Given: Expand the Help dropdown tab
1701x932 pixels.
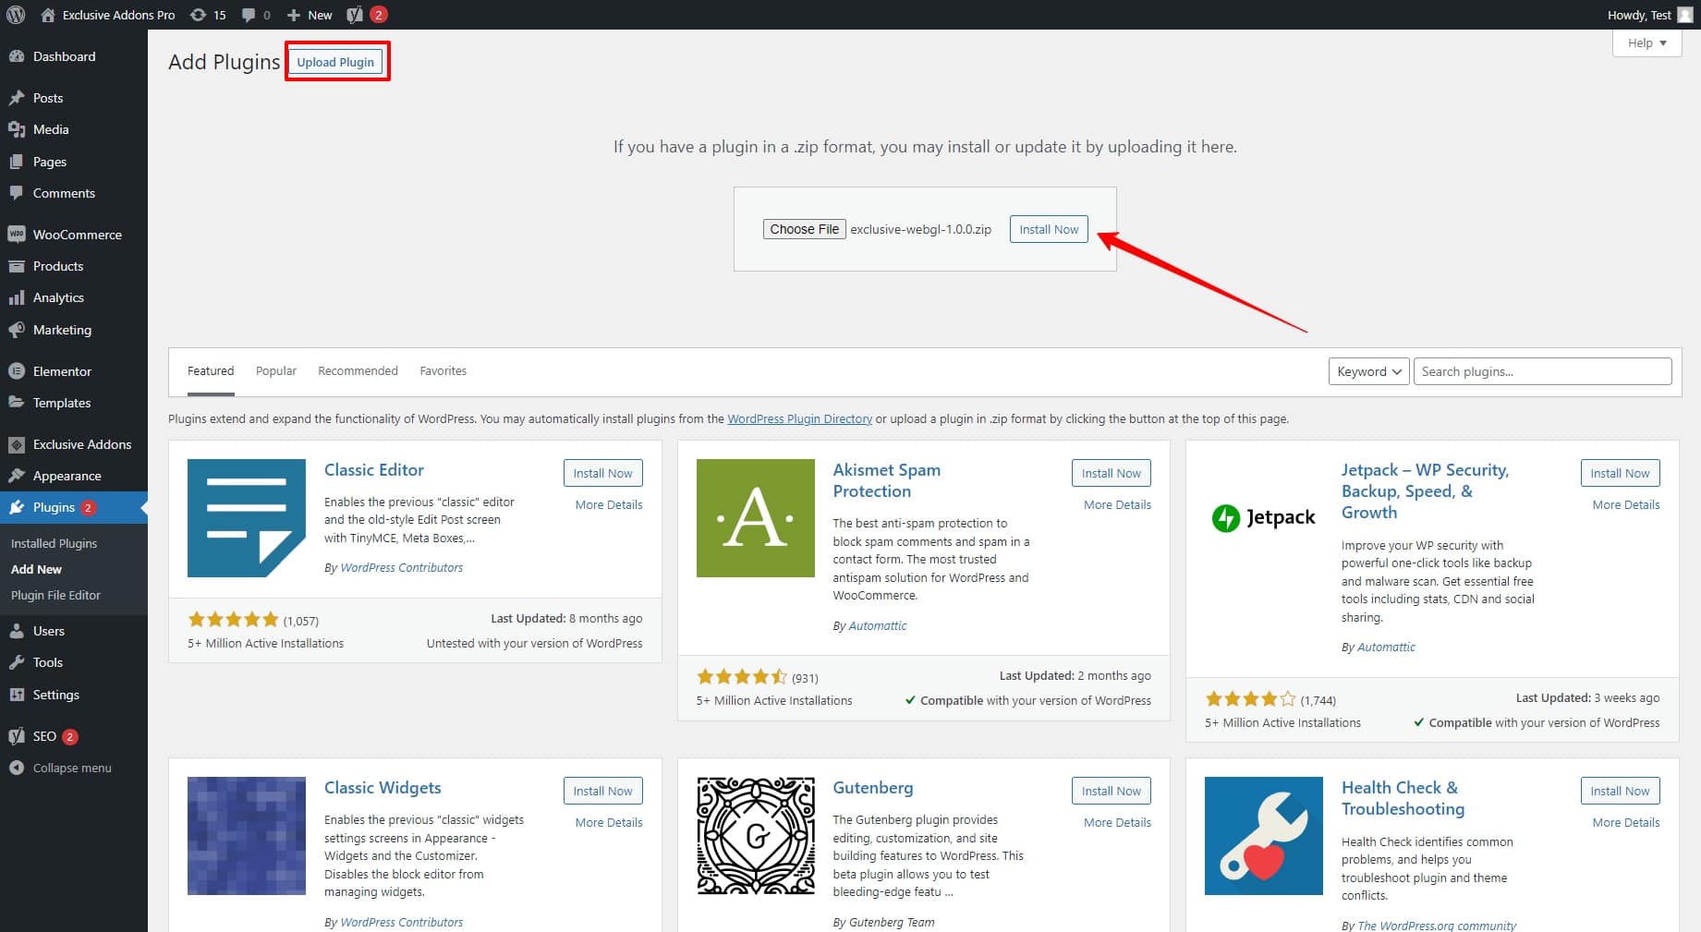Looking at the screenshot, I should pos(1647,42).
